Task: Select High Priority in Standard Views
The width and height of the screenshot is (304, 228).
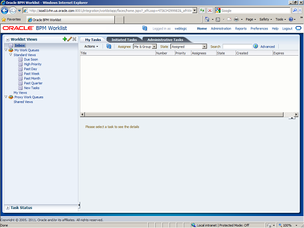Action: [33, 64]
